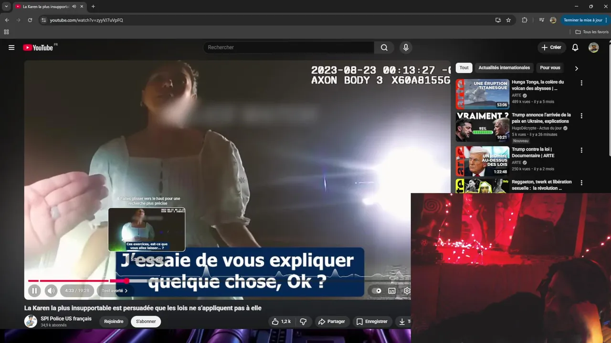Bookmark this page with the star

click(x=508, y=20)
